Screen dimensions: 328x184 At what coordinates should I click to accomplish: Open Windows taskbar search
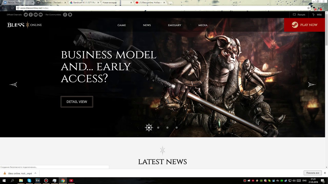(12, 181)
